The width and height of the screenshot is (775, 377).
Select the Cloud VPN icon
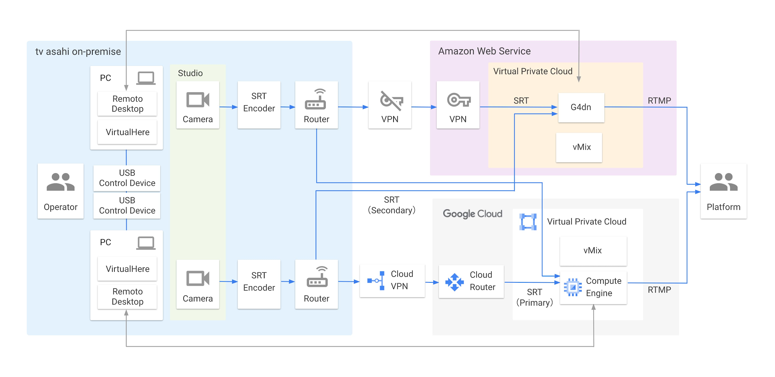click(x=376, y=281)
